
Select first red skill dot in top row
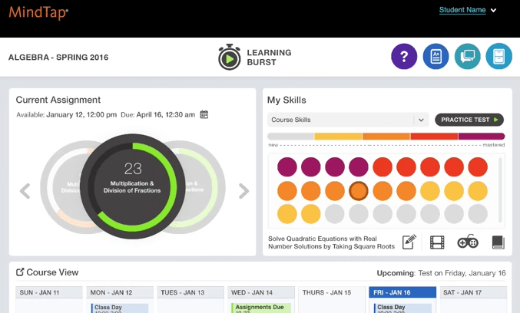(x=383, y=167)
